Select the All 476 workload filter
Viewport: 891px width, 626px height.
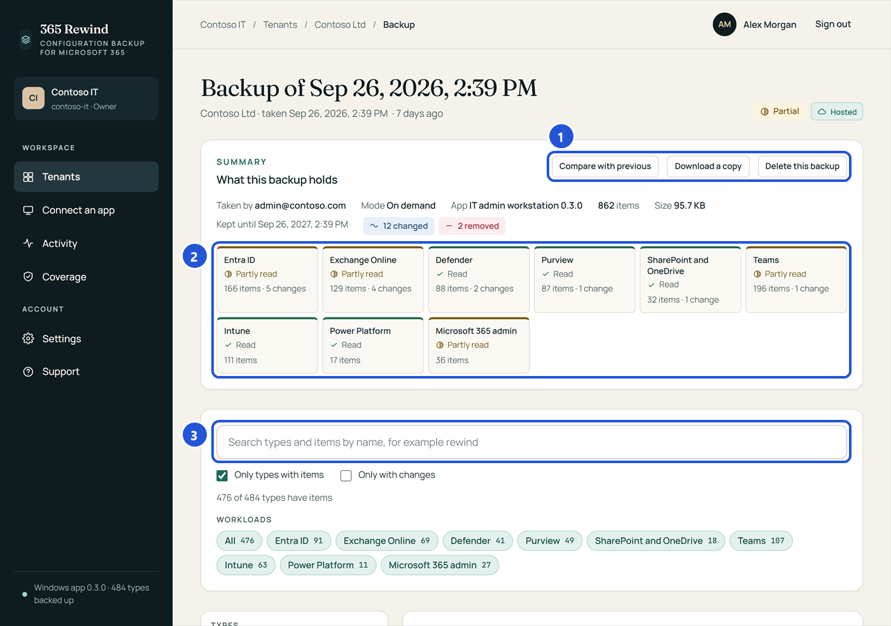(x=239, y=541)
